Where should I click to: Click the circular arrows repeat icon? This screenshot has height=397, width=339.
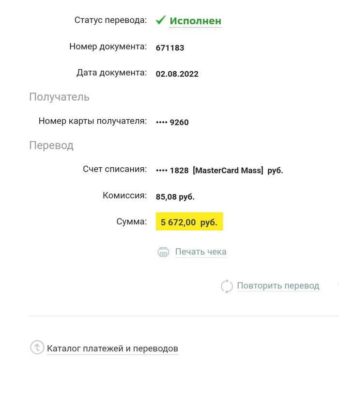[227, 286]
